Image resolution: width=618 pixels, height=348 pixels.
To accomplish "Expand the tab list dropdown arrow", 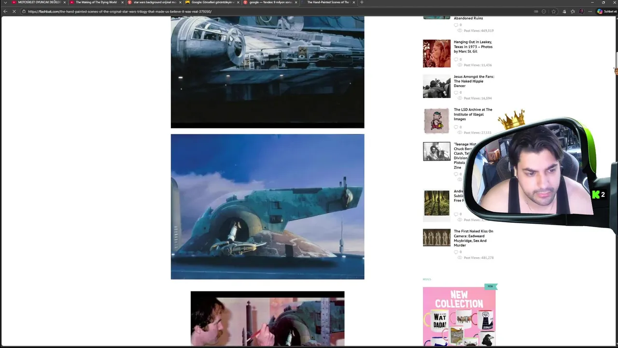I will pos(5,2).
